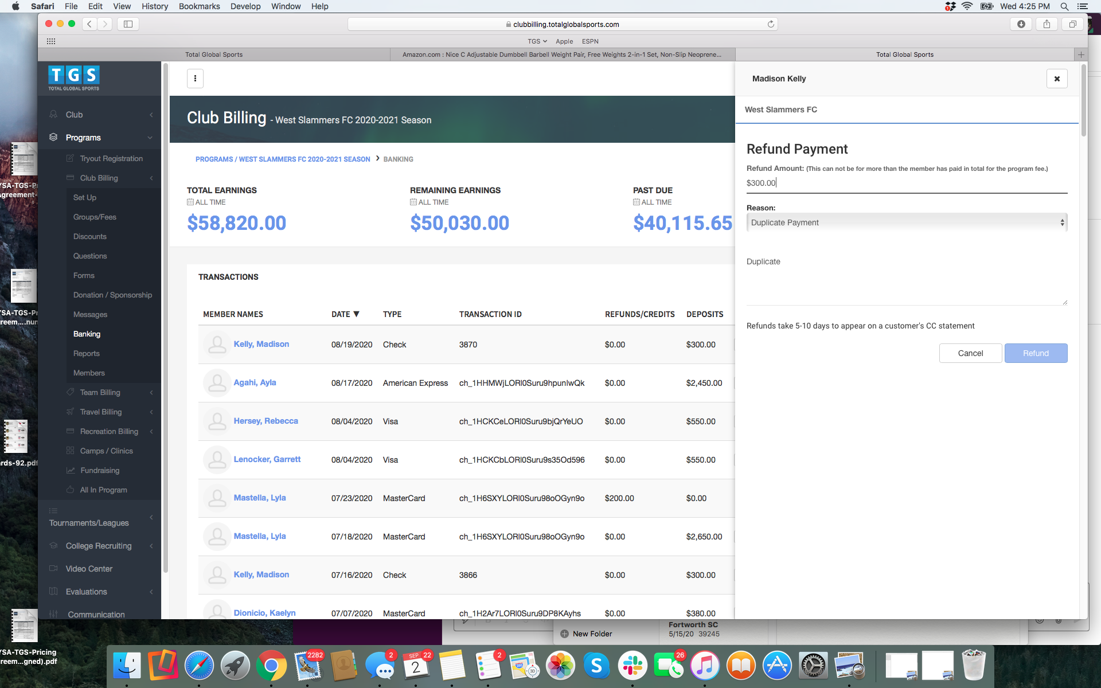The height and width of the screenshot is (688, 1101).
Task: Click the TGS logo in the sidebar
Action: point(74,78)
